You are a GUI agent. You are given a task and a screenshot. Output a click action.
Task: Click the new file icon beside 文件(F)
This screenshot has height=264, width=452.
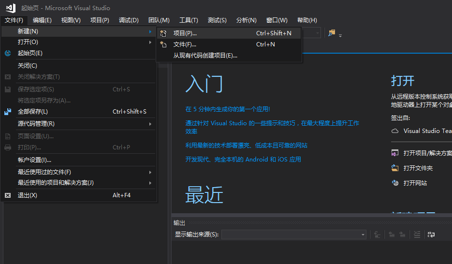[x=163, y=44]
